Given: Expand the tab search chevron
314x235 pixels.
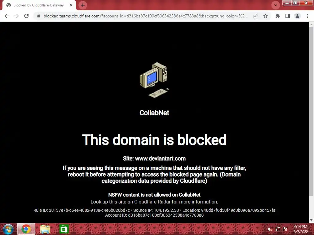Looking at the screenshot, I should [276, 5].
